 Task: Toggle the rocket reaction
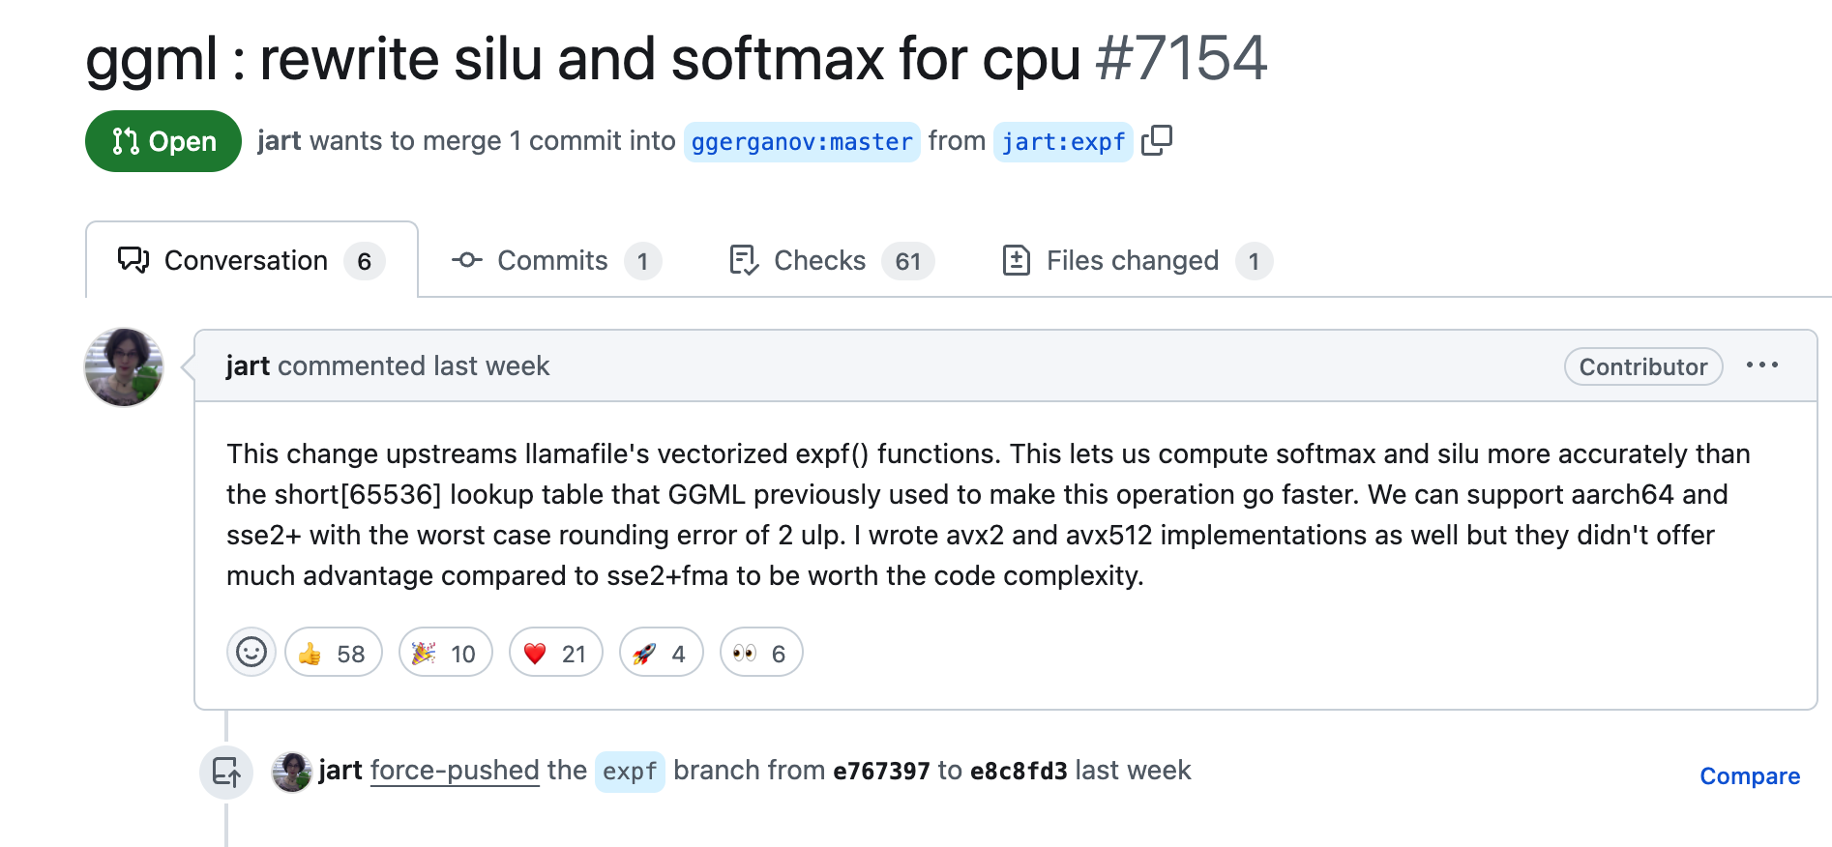(x=662, y=653)
